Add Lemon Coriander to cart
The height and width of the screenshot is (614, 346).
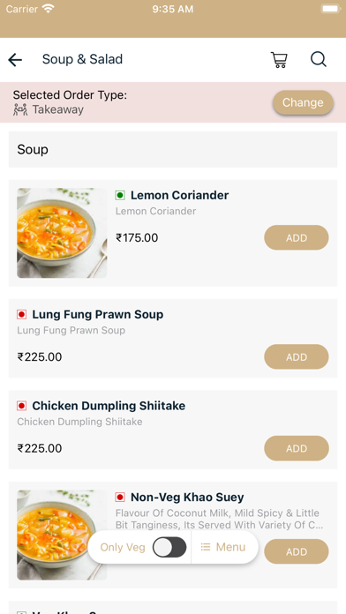297,237
